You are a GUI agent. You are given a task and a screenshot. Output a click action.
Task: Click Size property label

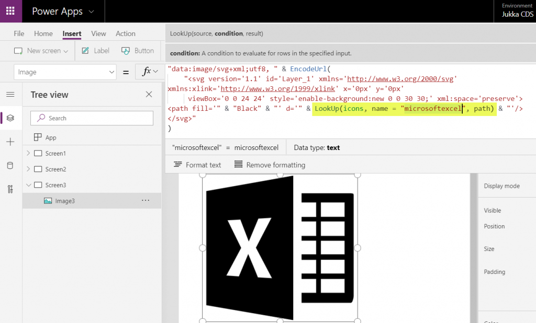[x=489, y=249]
